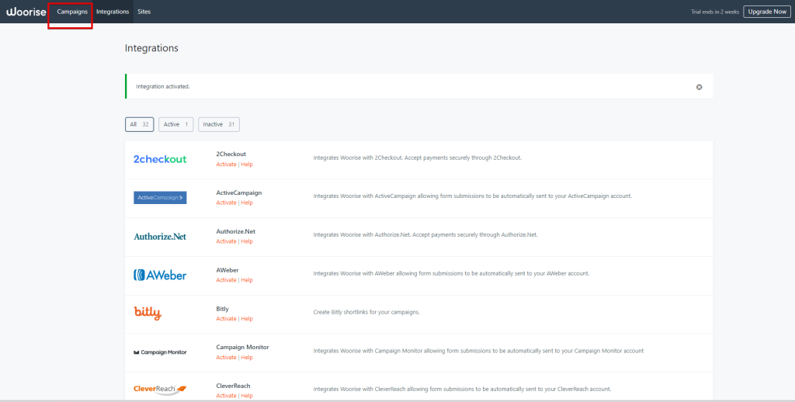795x402 pixels.
Task: Activate the 2Checkout integration
Action: click(226, 165)
